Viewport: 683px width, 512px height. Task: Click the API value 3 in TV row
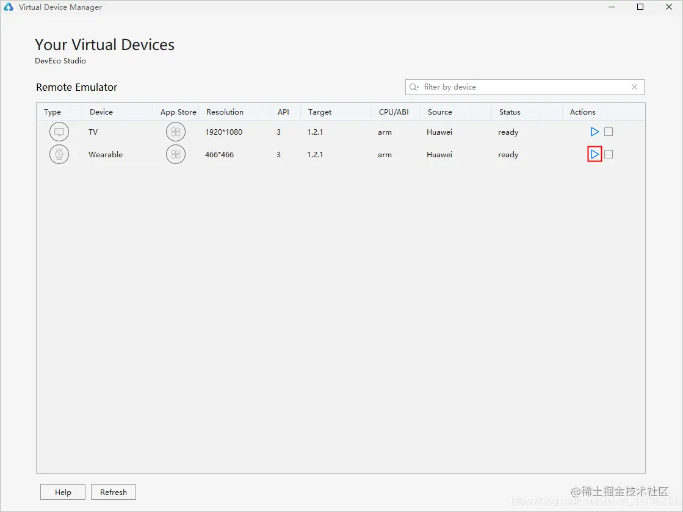(x=278, y=132)
